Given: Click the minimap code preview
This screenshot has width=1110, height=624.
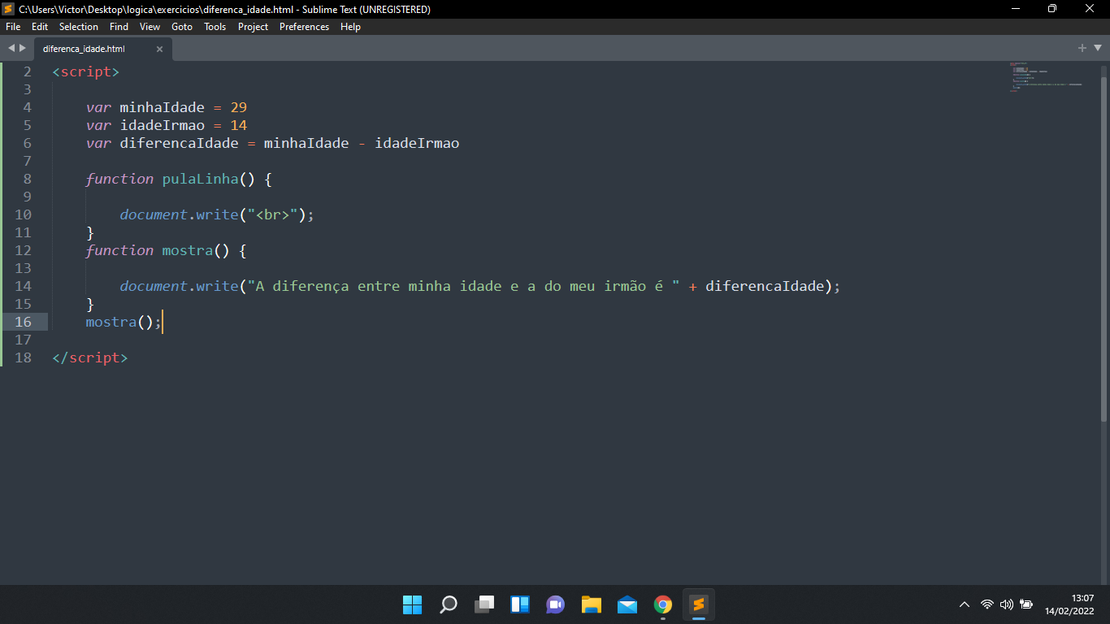Looking at the screenshot, I should (1048, 76).
